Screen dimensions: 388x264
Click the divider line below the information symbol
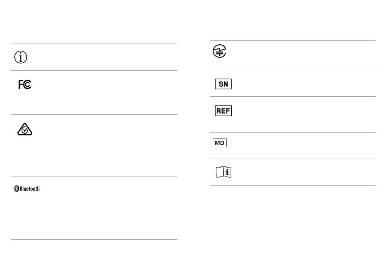point(94,70)
